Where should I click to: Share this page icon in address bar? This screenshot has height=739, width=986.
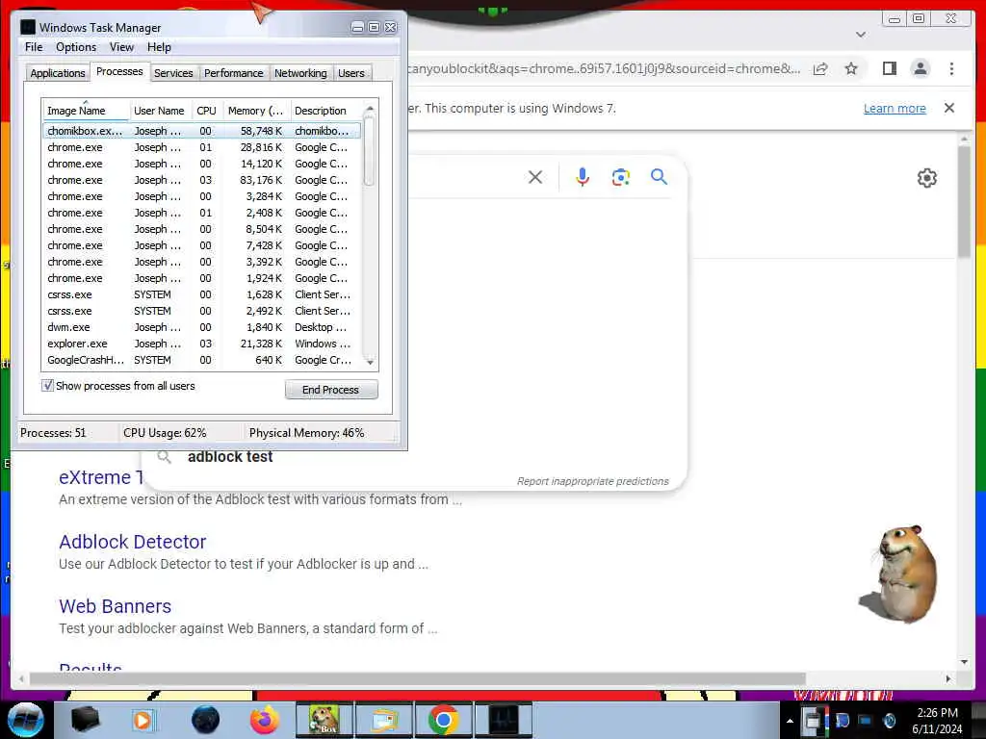pyautogui.click(x=820, y=68)
